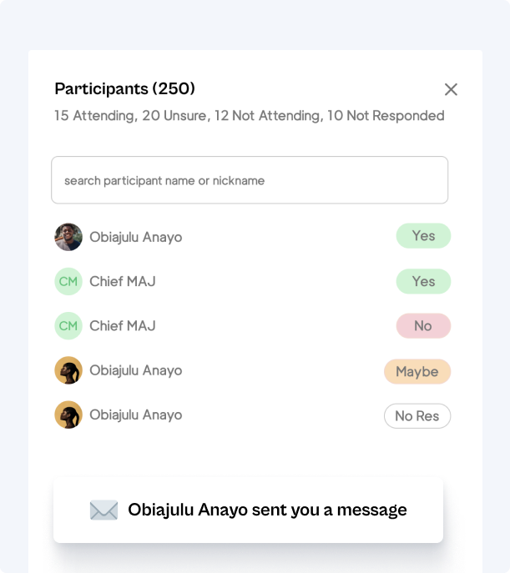
Task: Open the Obiajulu Anayo name in the No Res row
Action: click(x=135, y=415)
